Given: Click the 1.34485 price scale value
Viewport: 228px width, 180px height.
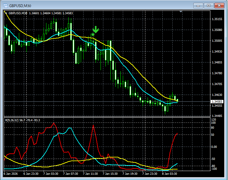Looking at the screenshot, I should tap(217, 116).
